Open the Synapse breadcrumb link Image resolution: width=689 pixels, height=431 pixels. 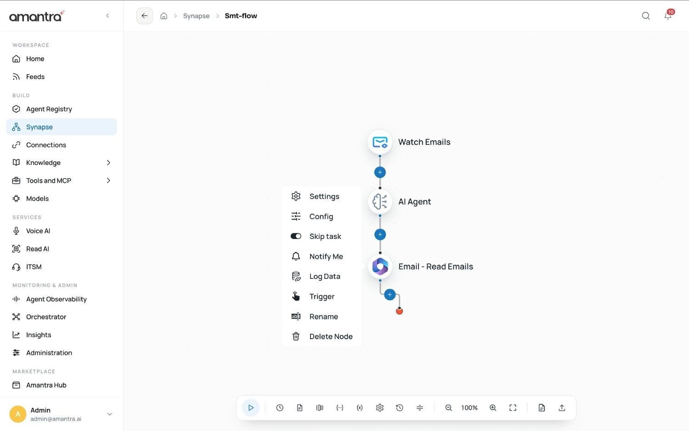[196, 16]
